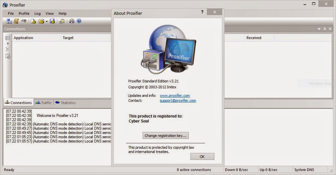The image size is (336, 175).
Task: Open Proxy Servers settings toolbar icon
Action: (x=9, y=21)
